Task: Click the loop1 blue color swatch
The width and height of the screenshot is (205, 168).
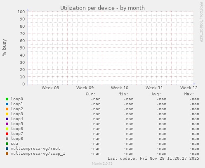Action: click(x=7, y=104)
